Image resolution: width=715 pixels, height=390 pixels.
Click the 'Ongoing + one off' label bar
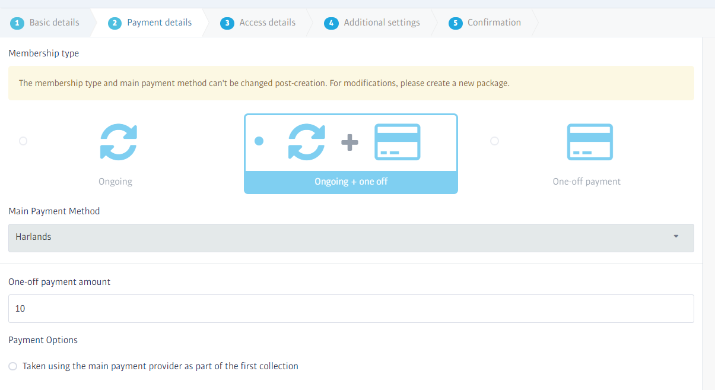(351, 182)
